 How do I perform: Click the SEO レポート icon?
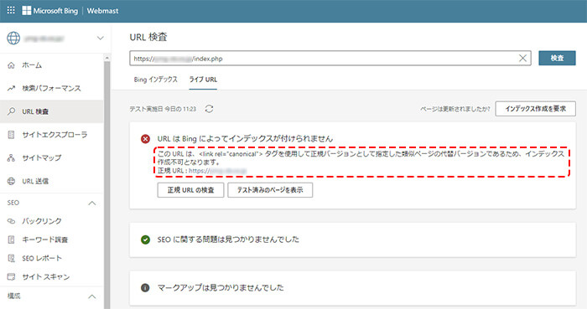pos(11,258)
